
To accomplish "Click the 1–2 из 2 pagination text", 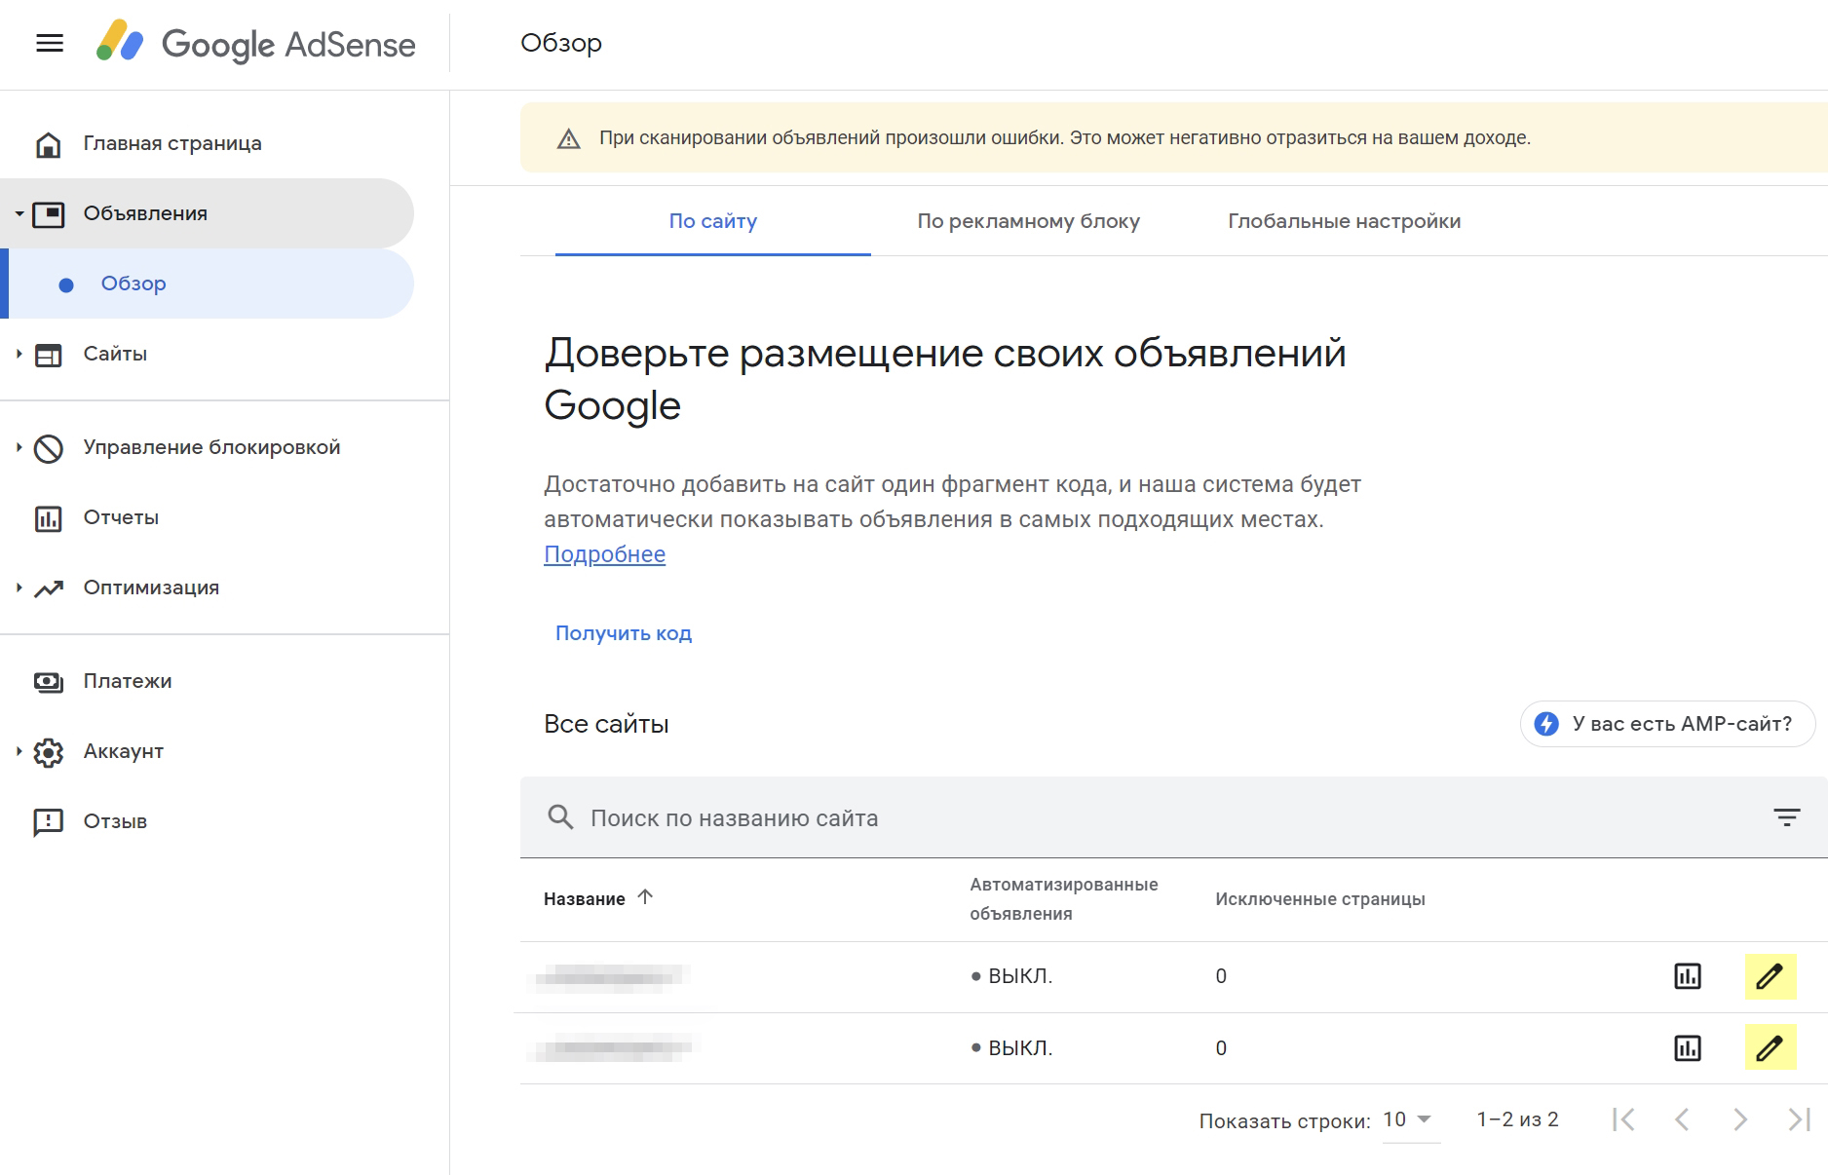I will pos(1517,1119).
